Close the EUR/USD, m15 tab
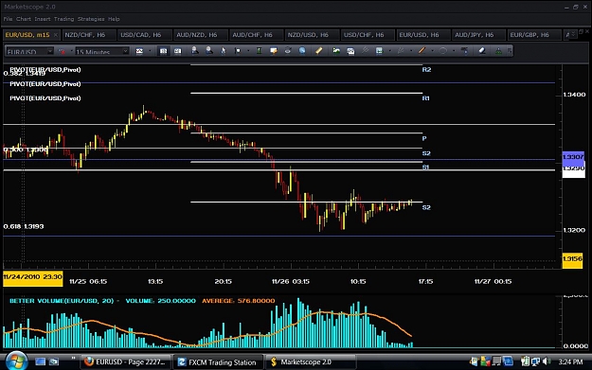592x370 pixels. click(56, 35)
